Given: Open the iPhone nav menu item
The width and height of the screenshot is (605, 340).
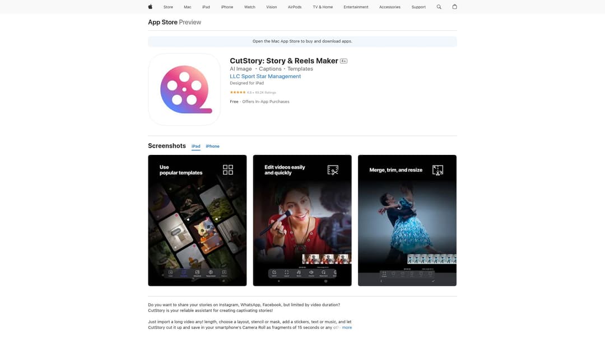Looking at the screenshot, I should pyautogui.click(x=227, y=7).
